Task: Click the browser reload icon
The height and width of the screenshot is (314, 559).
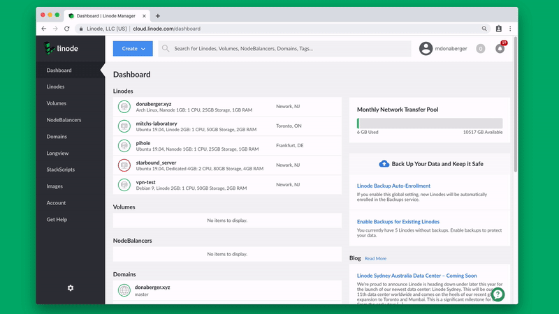Action: click(x=67, y=29)
